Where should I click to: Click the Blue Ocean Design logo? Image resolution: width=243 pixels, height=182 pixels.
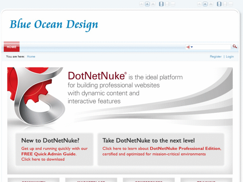(x=54, y=25)
